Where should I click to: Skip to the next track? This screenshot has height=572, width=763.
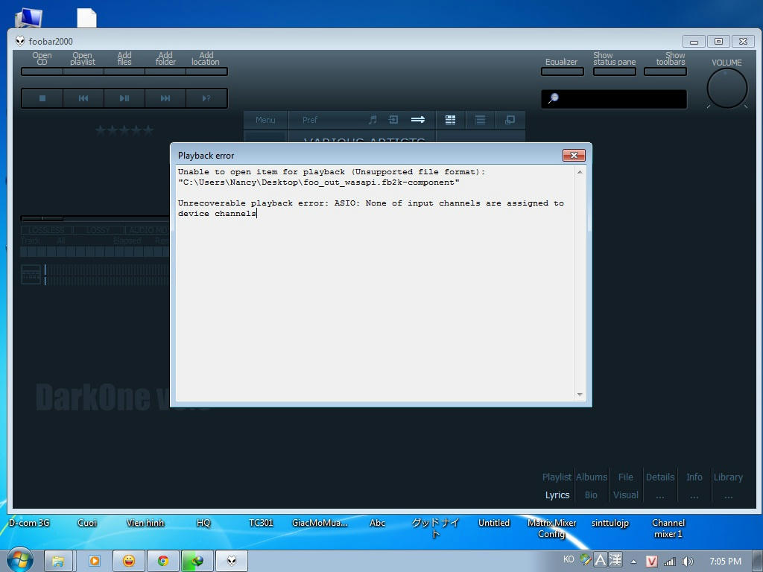pos(165,98)
